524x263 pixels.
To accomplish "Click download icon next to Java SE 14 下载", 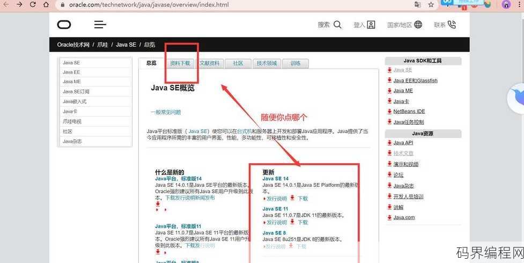I will coord(292,198).
